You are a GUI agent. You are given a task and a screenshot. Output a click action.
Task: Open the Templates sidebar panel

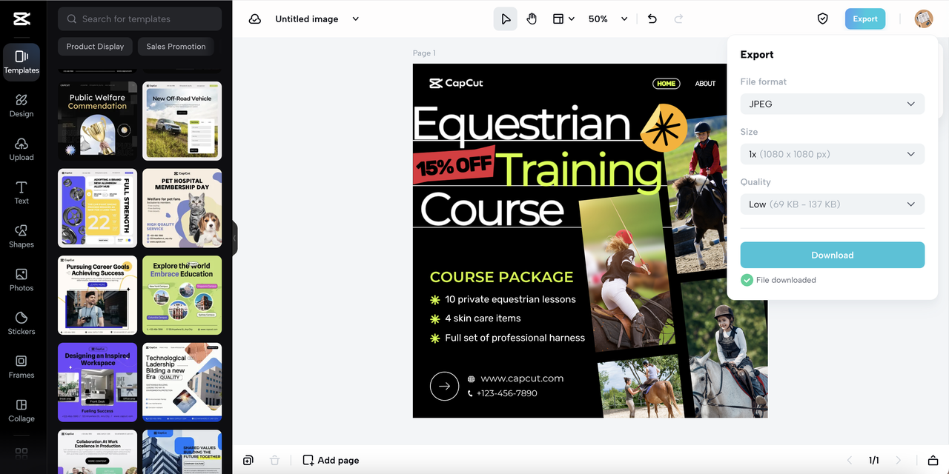(x=22, y=62)
